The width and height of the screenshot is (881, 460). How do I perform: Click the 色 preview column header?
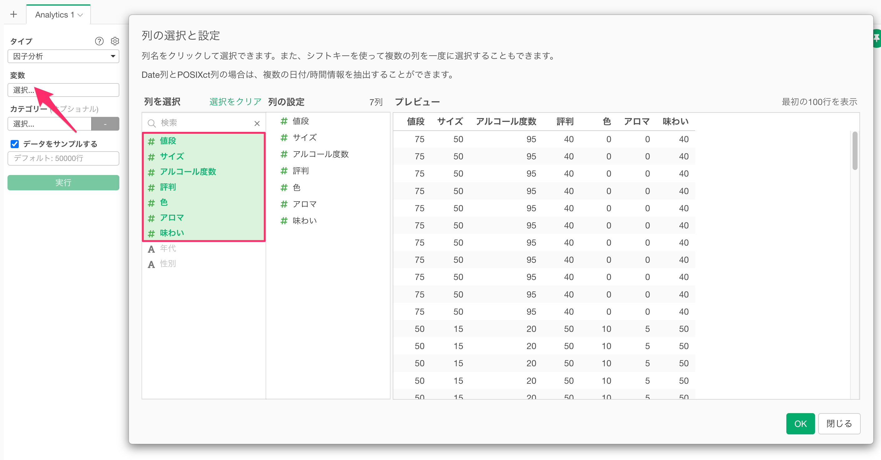click(x=607, y=122)
